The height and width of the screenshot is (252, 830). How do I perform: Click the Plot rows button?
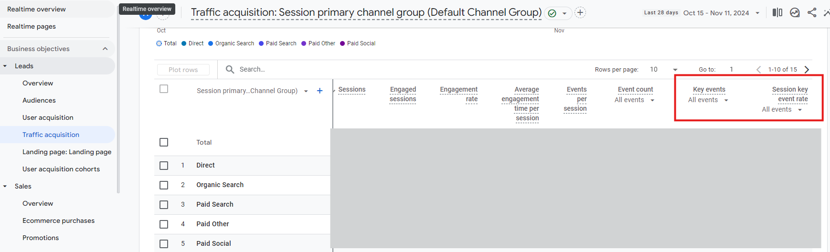click(183, 70)
